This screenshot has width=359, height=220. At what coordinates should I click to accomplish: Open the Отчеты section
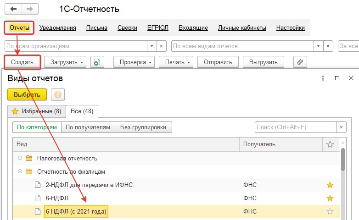point(19,27)
